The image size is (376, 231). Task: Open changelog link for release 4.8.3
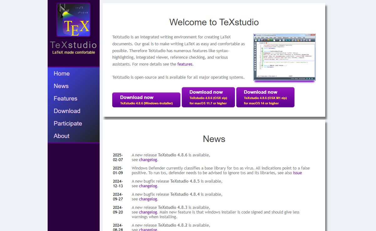148,212
